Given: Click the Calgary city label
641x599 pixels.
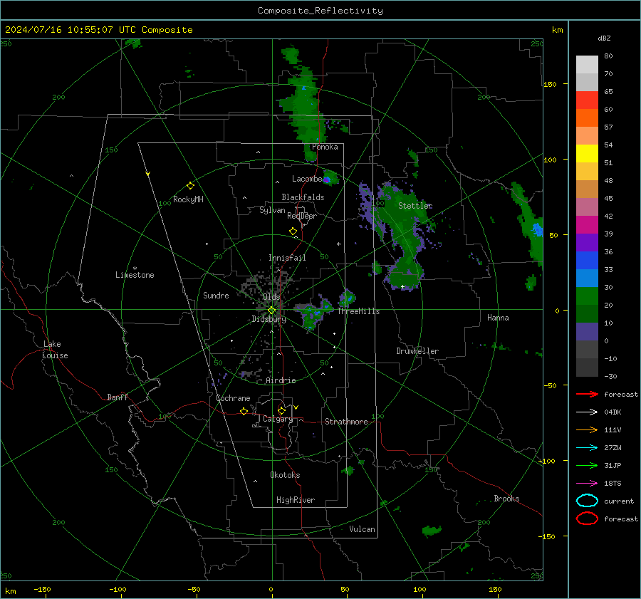Looking at the screenshot, I should [x=278, y=419].
